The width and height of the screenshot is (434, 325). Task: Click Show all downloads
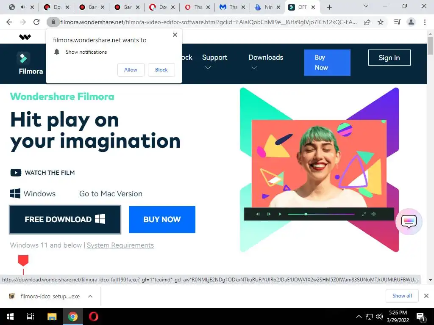402,296
